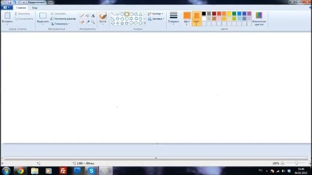Select the Pencil tool
Screen dimensions: 312x175
[82, 16]
